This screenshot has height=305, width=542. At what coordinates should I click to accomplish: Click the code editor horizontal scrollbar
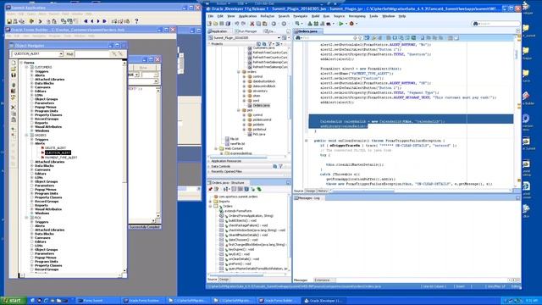(x=421, y=191)
